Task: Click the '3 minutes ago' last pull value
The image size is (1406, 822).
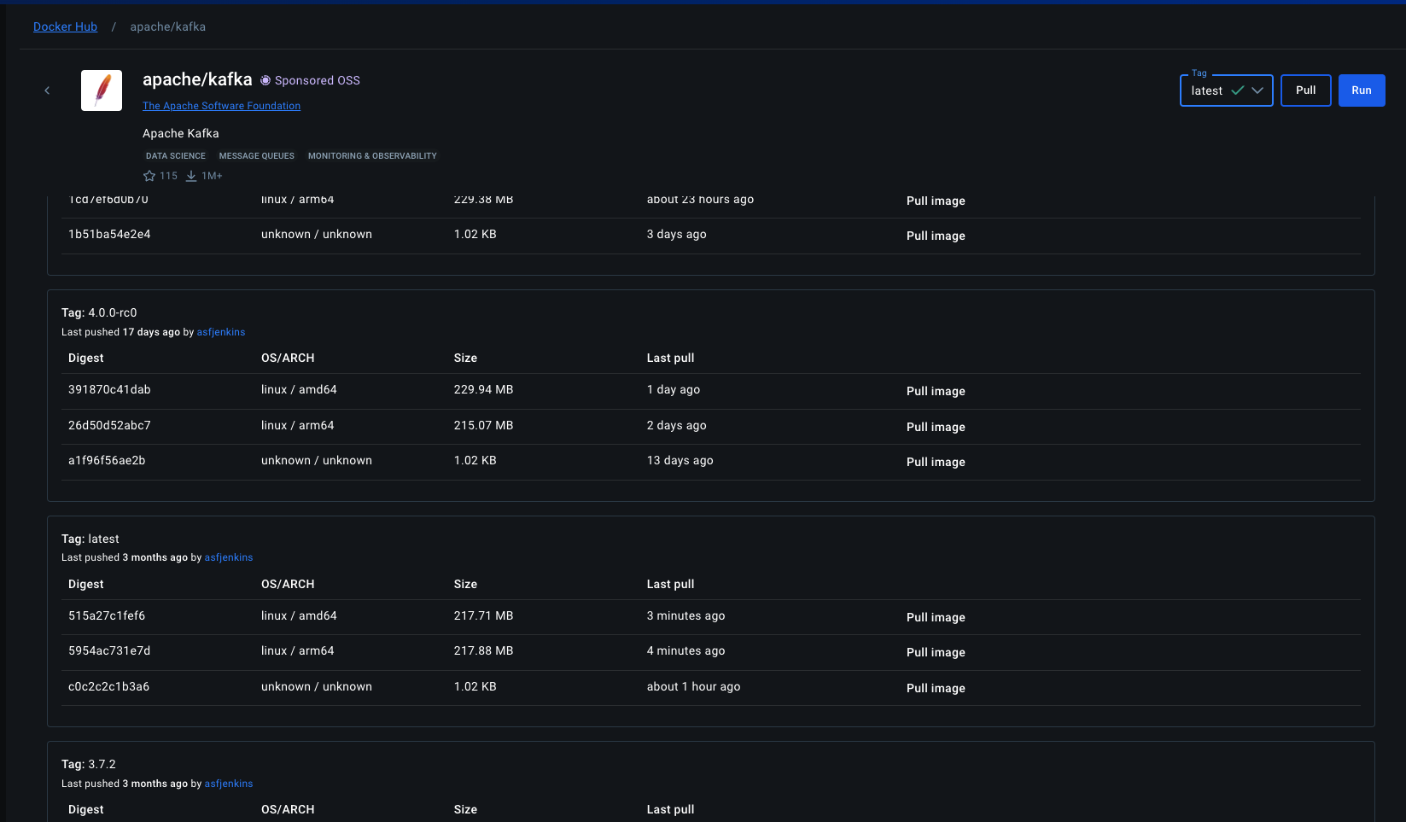Action: point(685,615)
